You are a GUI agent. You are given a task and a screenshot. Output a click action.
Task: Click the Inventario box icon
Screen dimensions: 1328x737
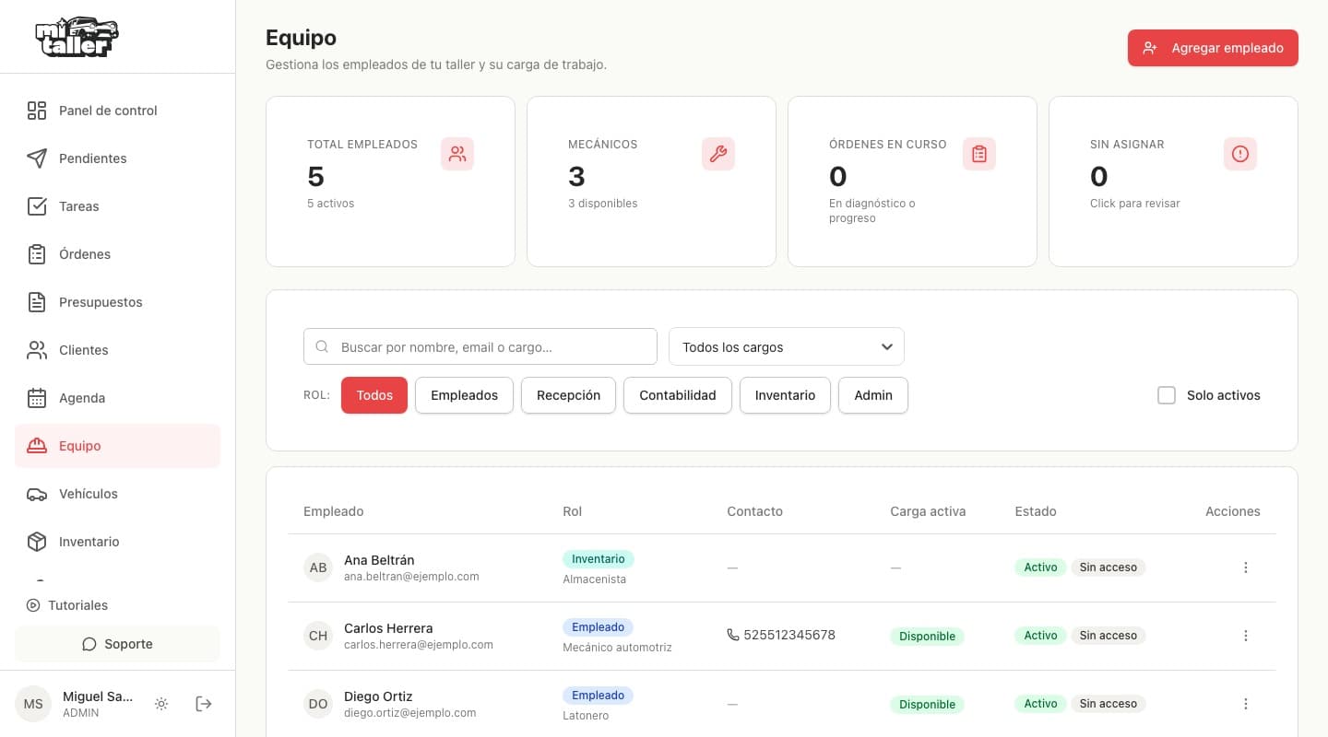(37, 542)
